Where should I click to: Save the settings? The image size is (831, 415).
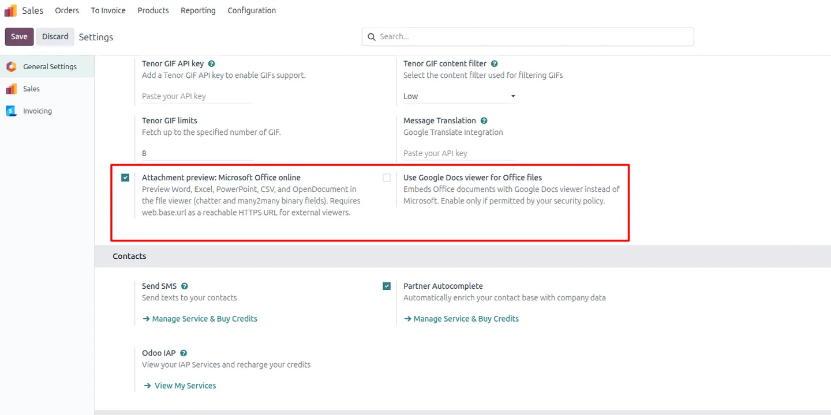(x=19, y=36)
